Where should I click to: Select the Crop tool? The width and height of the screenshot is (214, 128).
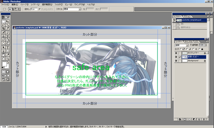[x=3, y=28]
